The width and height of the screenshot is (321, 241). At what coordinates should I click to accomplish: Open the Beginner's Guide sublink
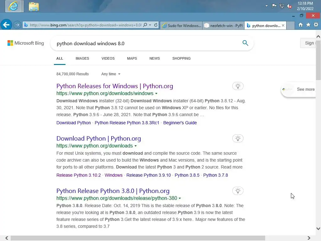click(180, 123)
